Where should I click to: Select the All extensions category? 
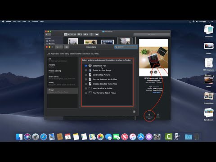click(63, 60)
